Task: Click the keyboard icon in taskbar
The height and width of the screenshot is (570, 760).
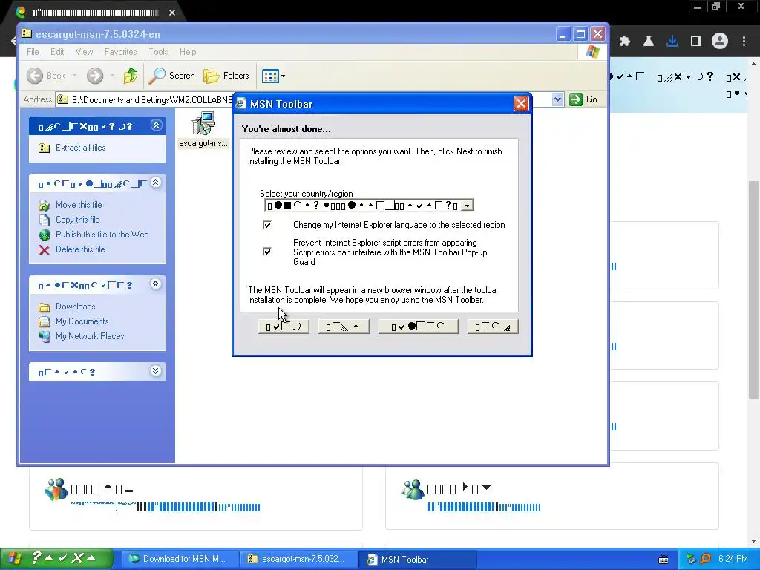Action: [x=664, y=560]
